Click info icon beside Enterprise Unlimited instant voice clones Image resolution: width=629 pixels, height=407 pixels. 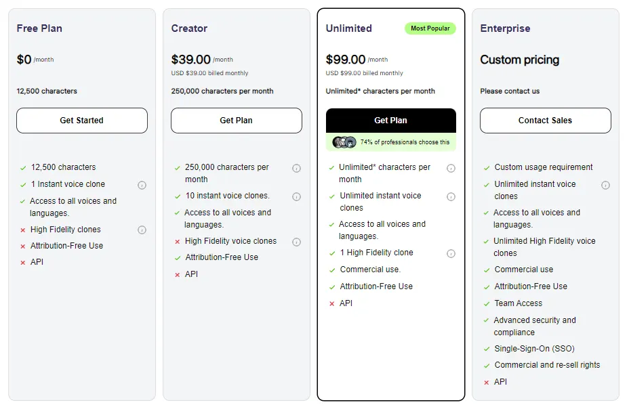pos(605,185)
